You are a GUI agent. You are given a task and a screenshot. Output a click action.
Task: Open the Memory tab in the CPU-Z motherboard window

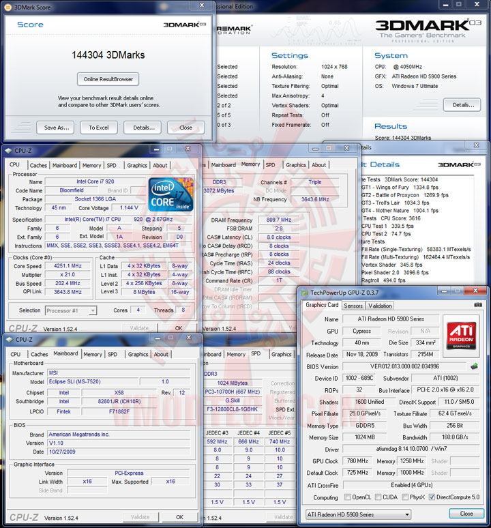click(93, 354)
